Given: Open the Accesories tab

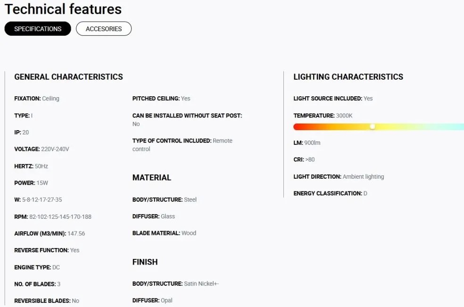Looking at the screenshot, I should click(104, 29).
